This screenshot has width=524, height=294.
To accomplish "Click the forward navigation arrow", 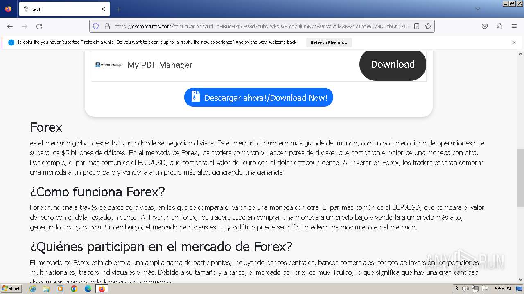I will (25, 26).
